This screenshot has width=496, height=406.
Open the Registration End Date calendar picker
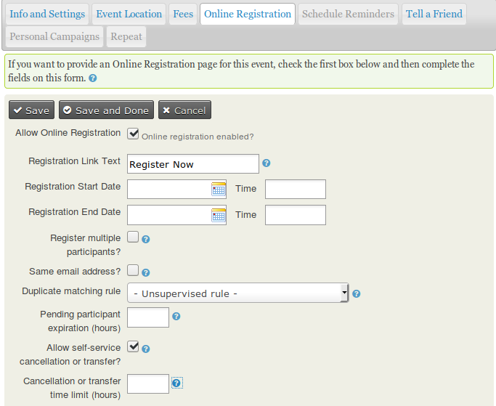point(219,215)
